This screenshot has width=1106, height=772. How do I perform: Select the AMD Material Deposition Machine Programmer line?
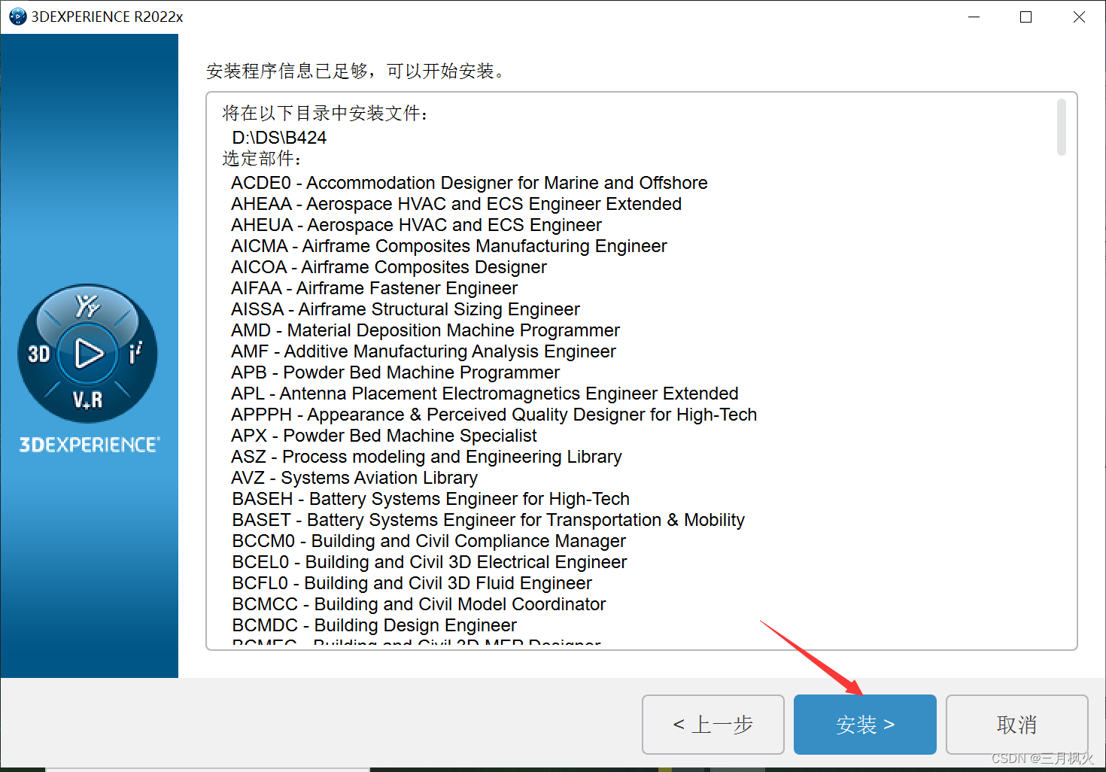pyautogui.click(x=426, y=330)
